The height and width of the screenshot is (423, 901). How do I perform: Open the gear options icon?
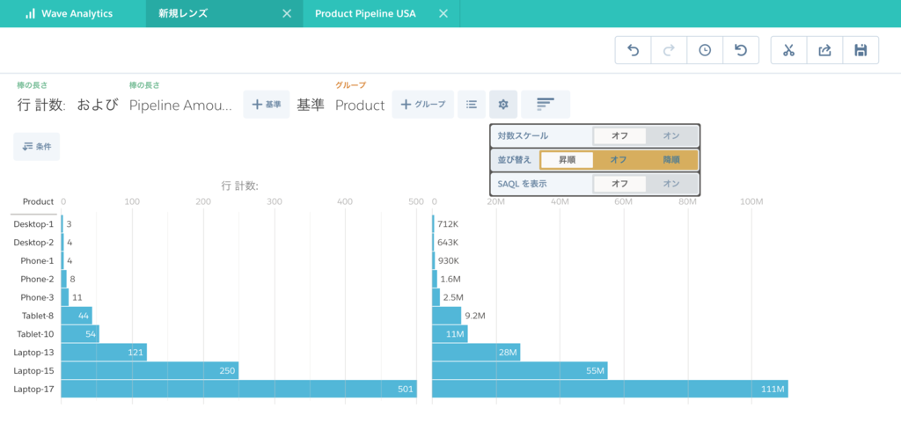click(503, 105)
